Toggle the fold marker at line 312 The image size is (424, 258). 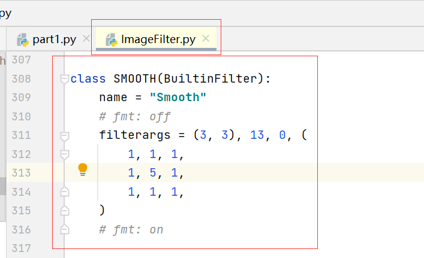tap(64, 154)
